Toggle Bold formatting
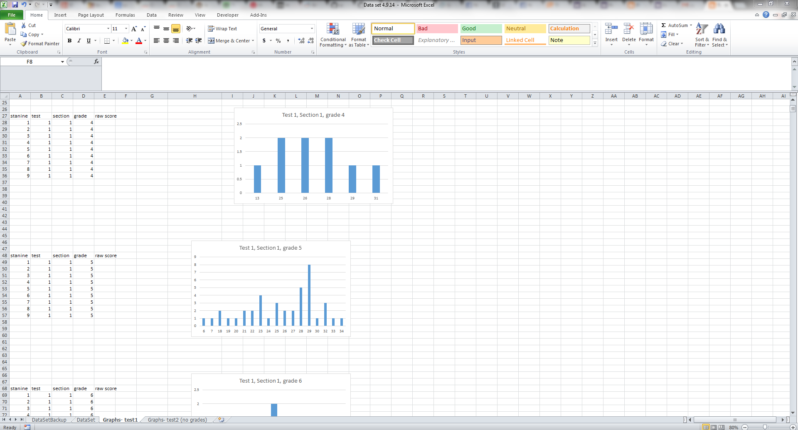The image size is (798, 430). coord(69,41)
